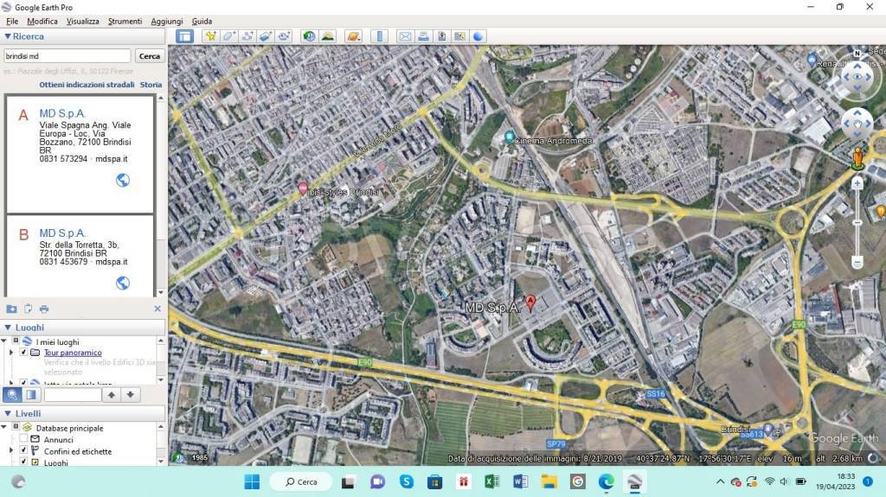Click the add-to-places folder icon
886x497 pixels.
(x=11, y=309)
